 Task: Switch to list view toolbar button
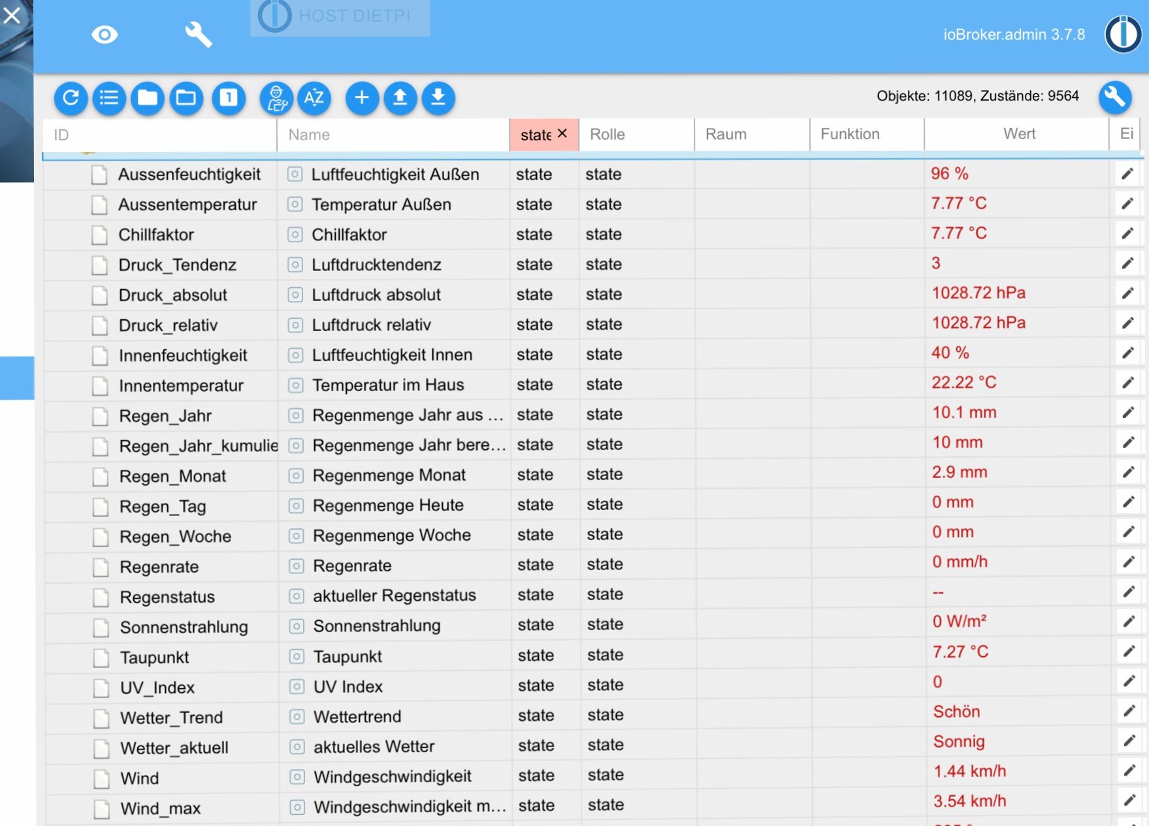click(x=109, y=99)
